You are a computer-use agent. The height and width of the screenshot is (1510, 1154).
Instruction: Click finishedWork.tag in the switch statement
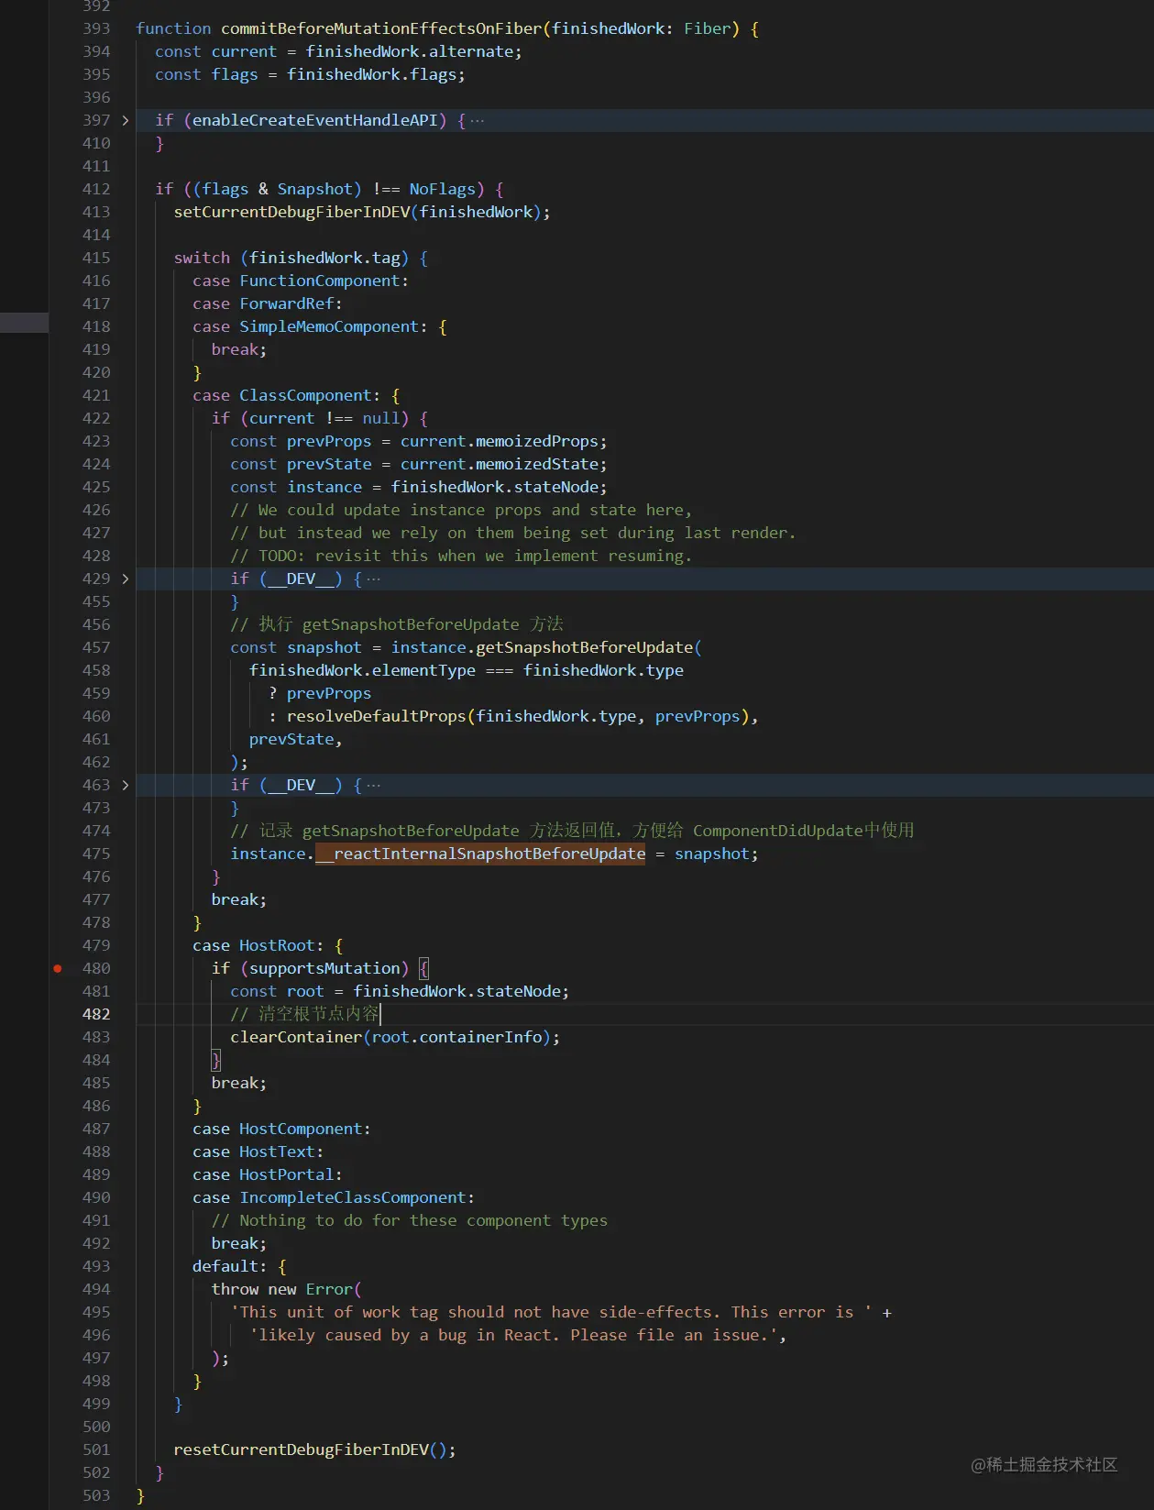click(324, 258)
